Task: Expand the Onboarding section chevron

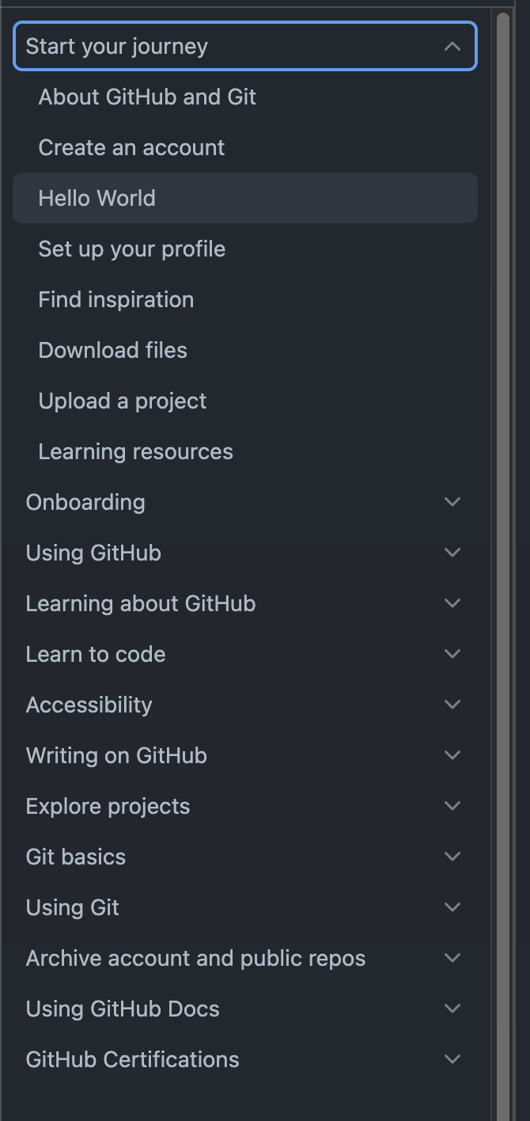Action: pos(452,502)
